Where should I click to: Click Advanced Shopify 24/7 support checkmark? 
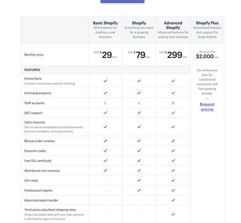click(x=173, y=113)
